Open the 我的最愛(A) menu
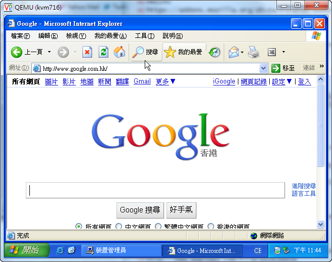The height and width of the screenshot is (262, 332). click(x=110, y=36)
